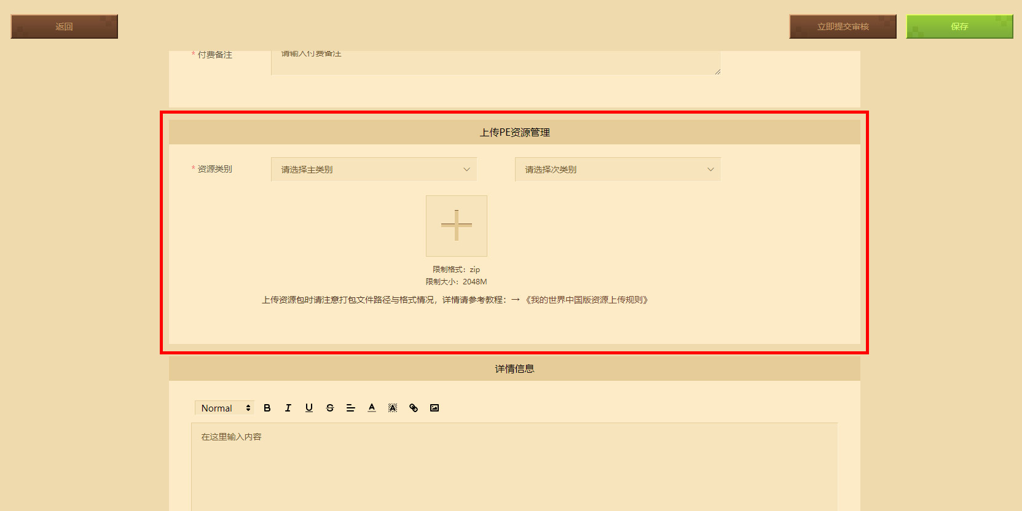Open 《我的世界中国版资源上传规则》 link
The width and height of the screenshot is (1022, 511).
[x=586, y=300]
